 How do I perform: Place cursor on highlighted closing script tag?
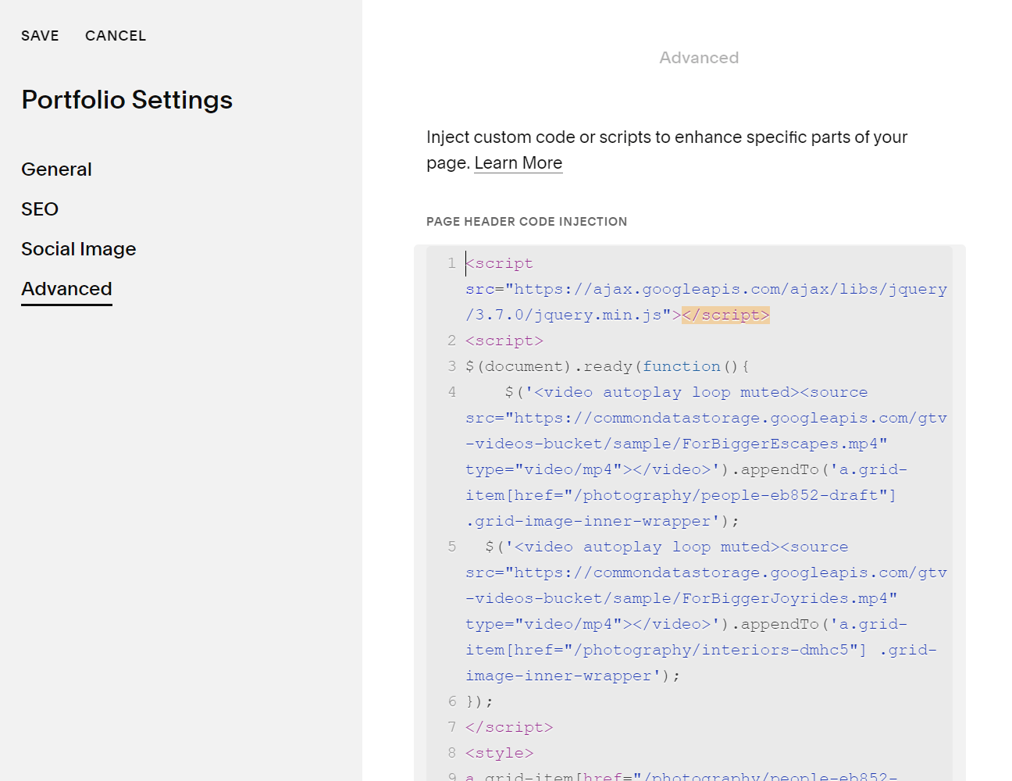point(725,315)
